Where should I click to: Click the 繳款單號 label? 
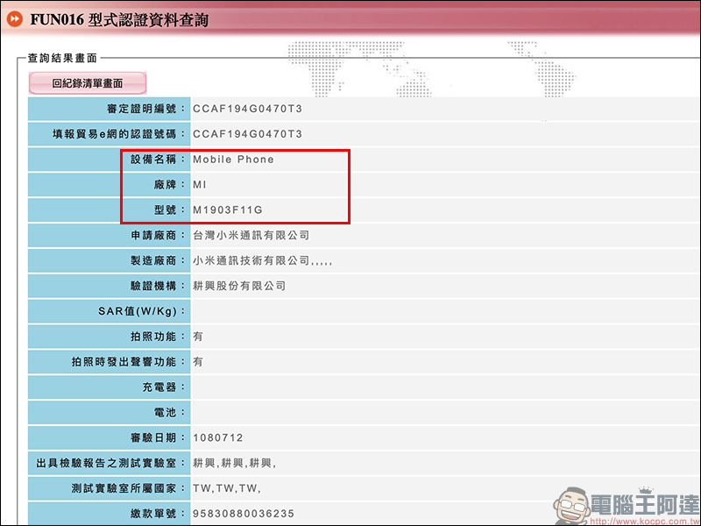pyautogui.click(x=158, y=514)
